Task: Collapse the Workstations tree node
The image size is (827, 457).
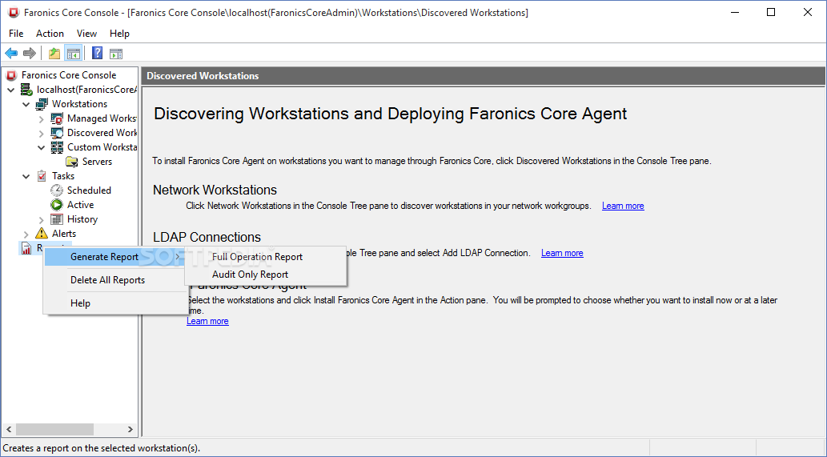Action: click(26, 104)
